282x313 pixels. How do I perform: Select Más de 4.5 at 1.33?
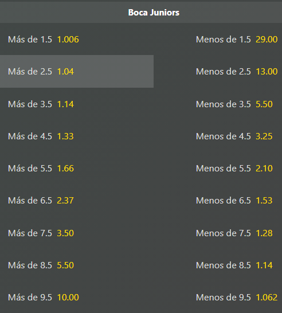click(77, 136)
